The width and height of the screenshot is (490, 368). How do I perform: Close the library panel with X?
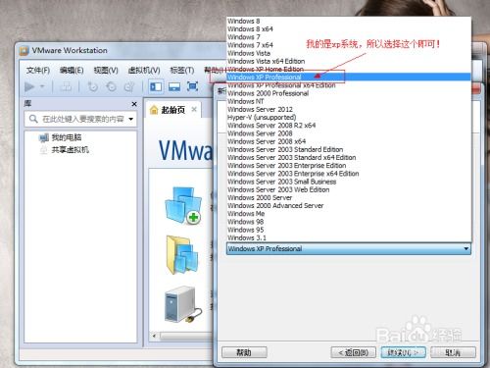(134, 104)
